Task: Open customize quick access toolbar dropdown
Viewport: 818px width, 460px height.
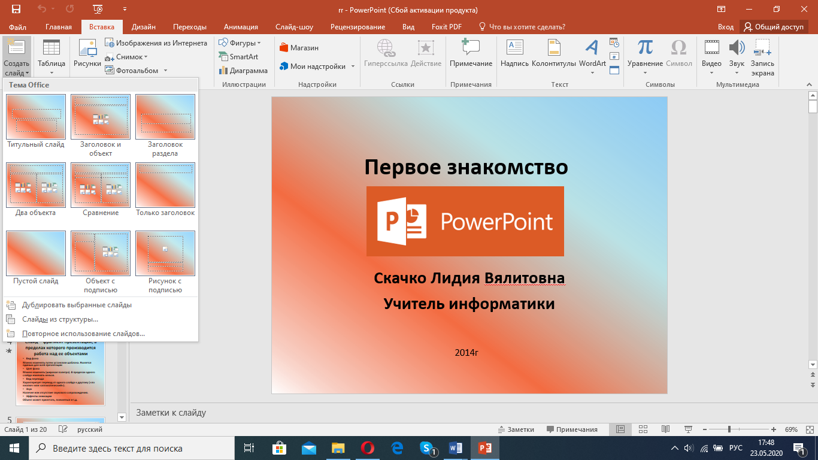Action: (125, 10)
